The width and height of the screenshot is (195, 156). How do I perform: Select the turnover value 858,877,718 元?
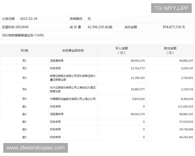174,27
